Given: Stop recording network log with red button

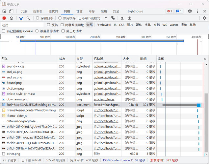Looking at the screenshot, I should coord(4,18).
